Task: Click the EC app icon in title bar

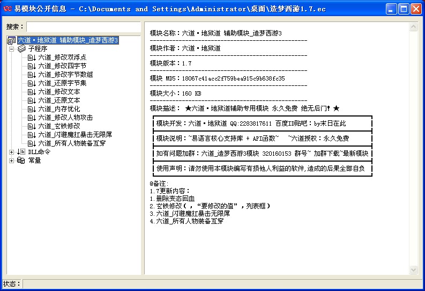Action: pos(8,9)
